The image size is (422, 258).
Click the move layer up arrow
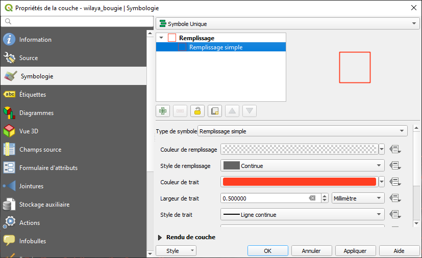pos(232,111)
